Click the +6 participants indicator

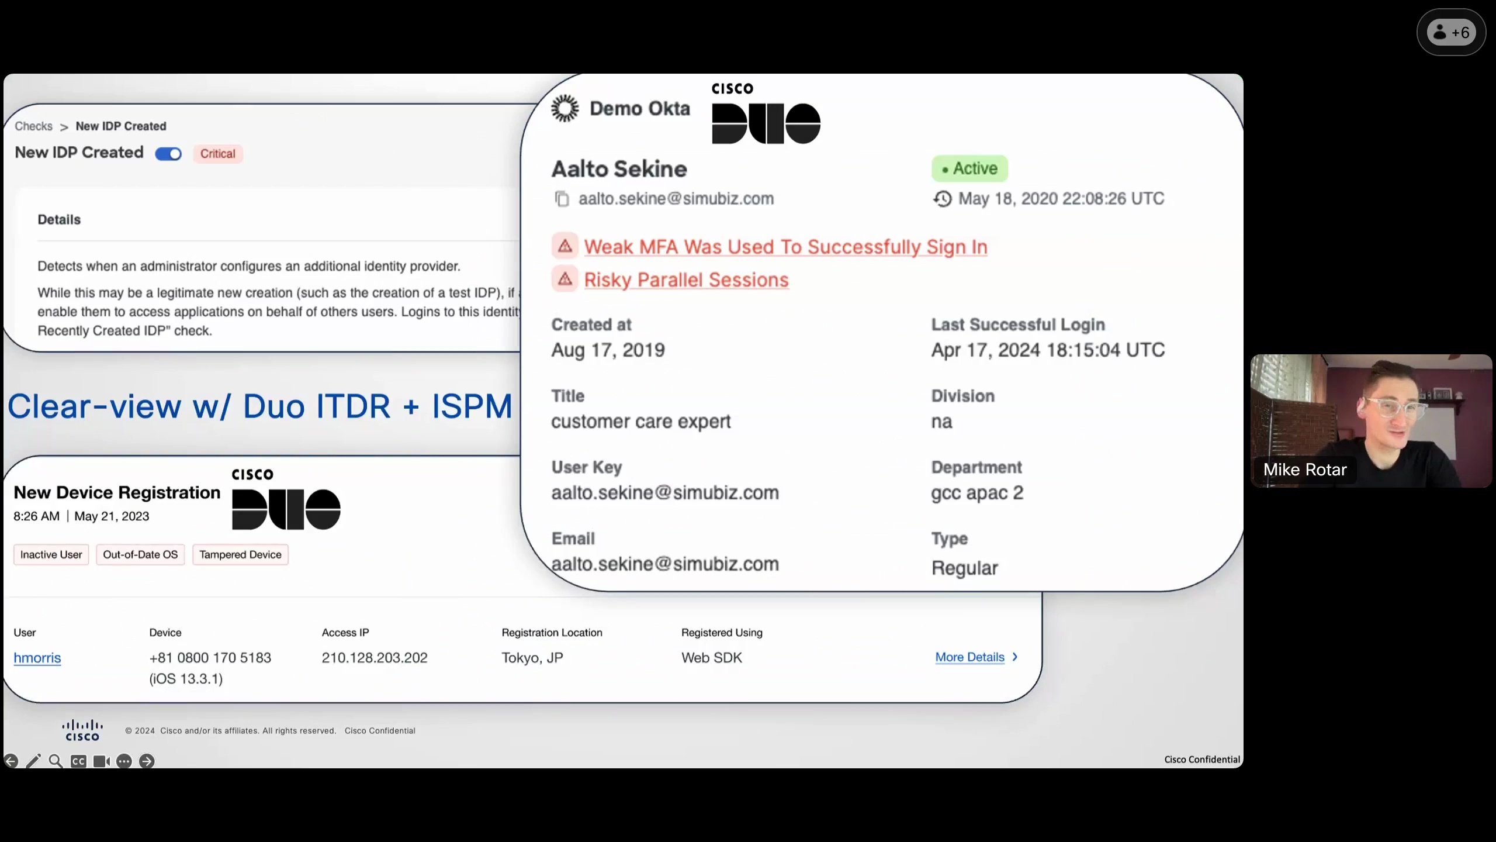1452,32
